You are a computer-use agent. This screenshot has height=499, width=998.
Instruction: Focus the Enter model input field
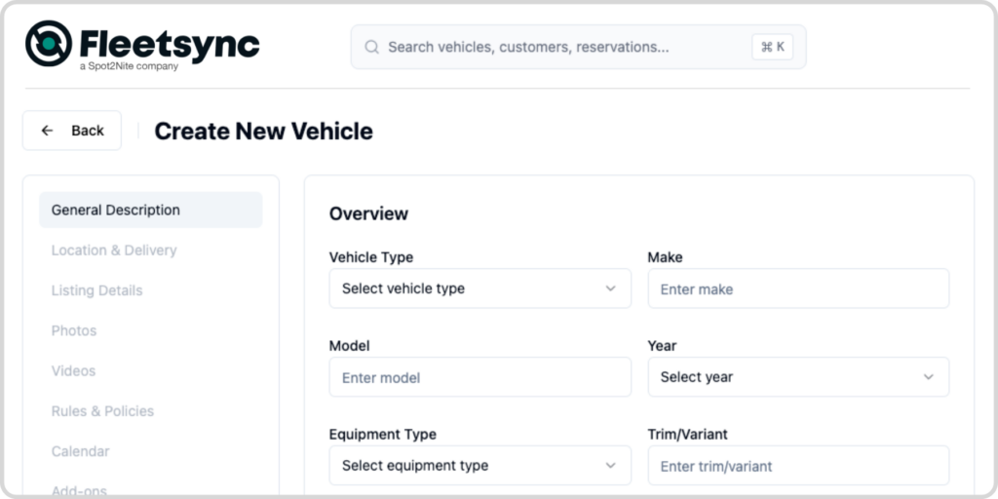click(x=480, y=377)
